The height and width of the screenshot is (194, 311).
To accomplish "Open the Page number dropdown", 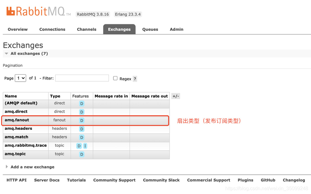I will (21, 78).
